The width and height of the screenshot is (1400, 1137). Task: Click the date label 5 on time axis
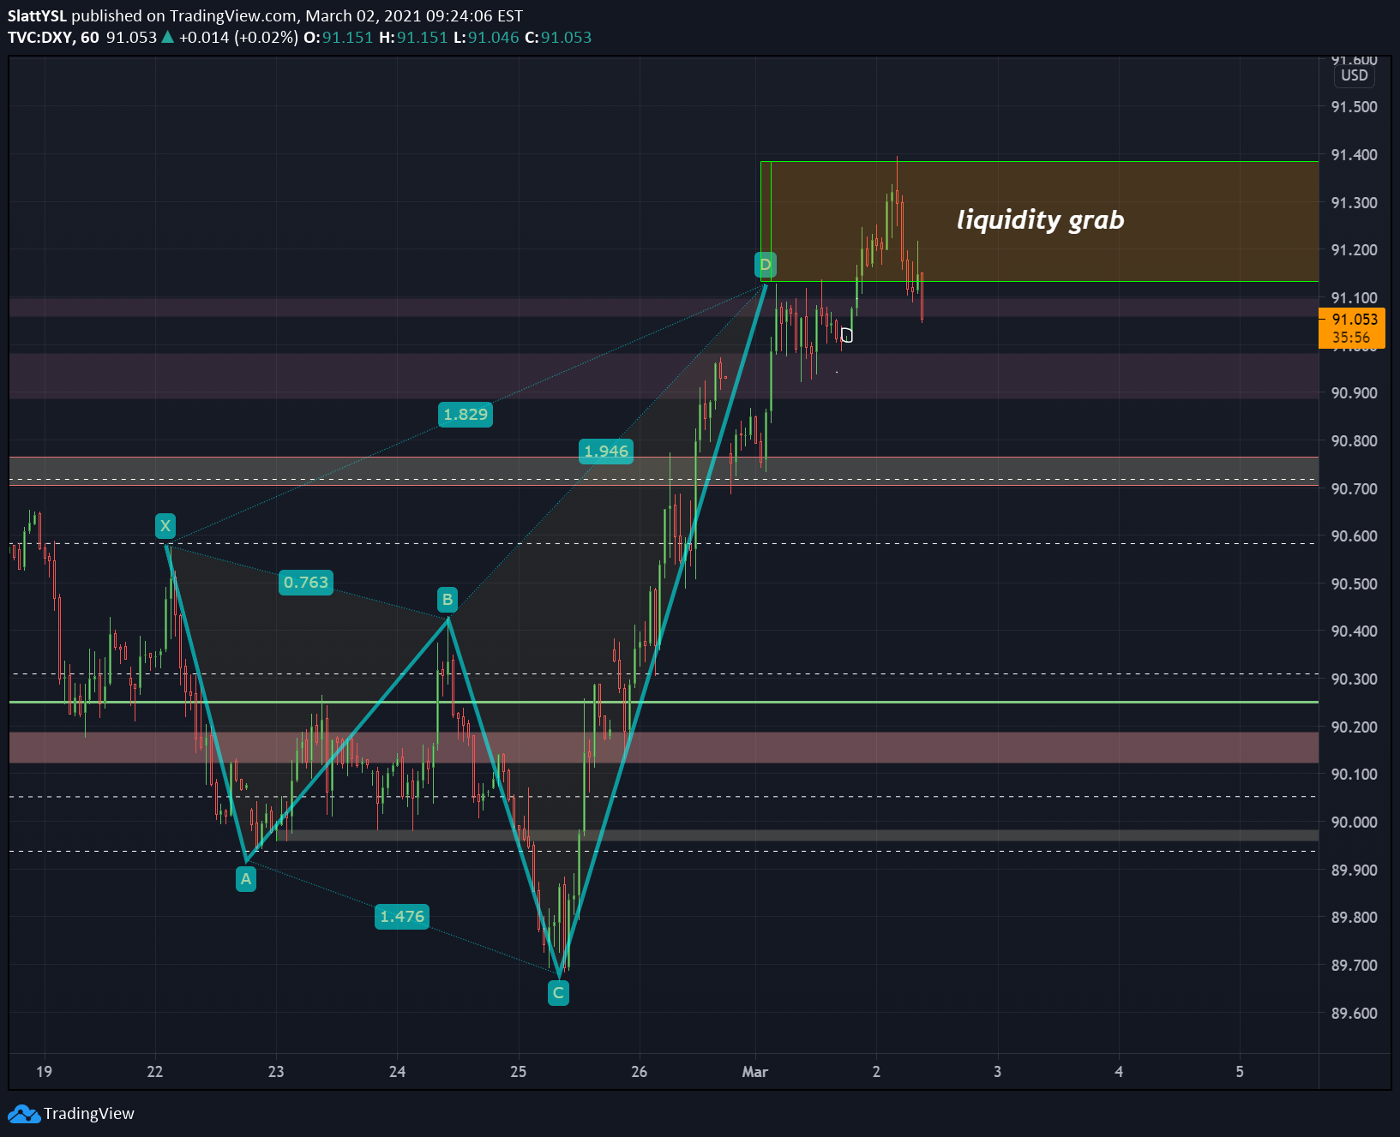[x=1240, y=1072]
